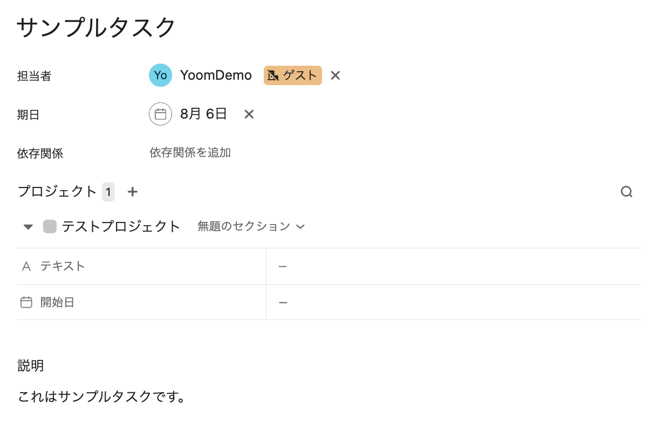Image resolution: width=657 pixels, height=445 pixels.
Task: Clear the 8月 6日 due date
Action: [x=249, y=114]
